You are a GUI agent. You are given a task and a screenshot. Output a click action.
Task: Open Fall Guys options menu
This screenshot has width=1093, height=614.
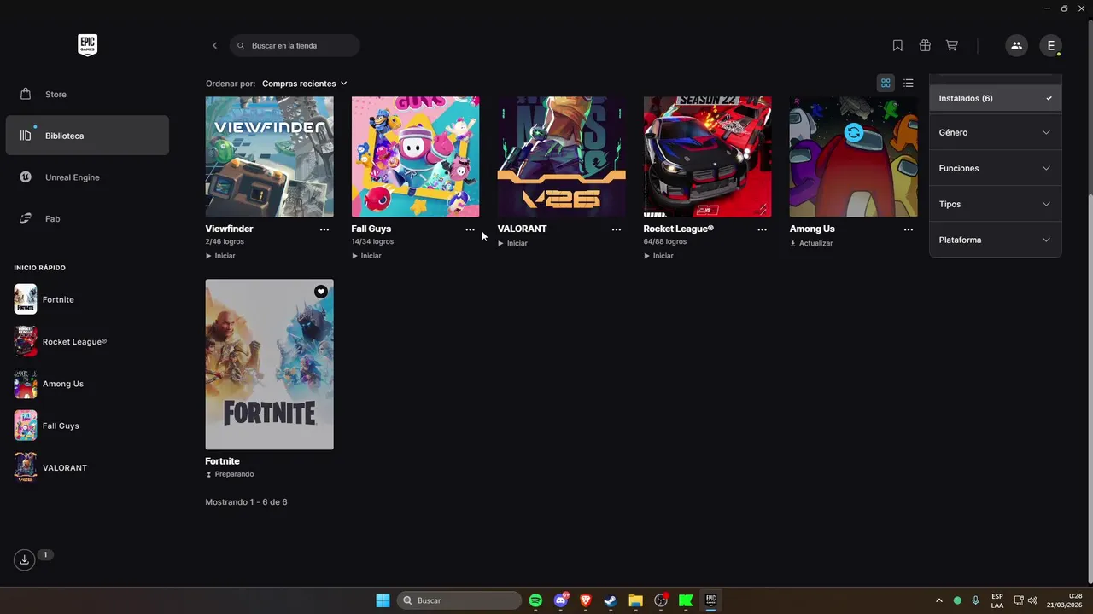coord(470,229)
